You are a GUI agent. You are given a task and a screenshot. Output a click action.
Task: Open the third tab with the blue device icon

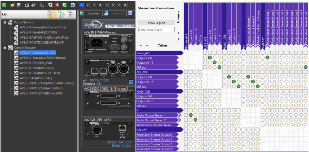130,13
